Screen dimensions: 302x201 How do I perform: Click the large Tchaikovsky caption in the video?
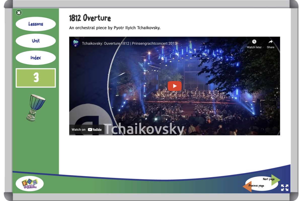(144, 129)
